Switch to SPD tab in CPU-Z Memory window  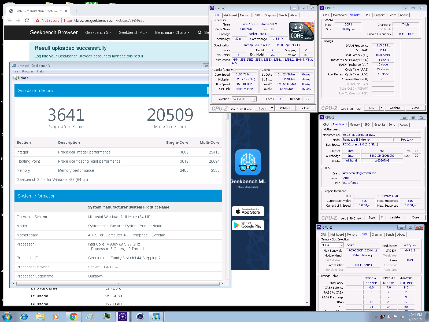pyautogui.click(x=367, y=15)
